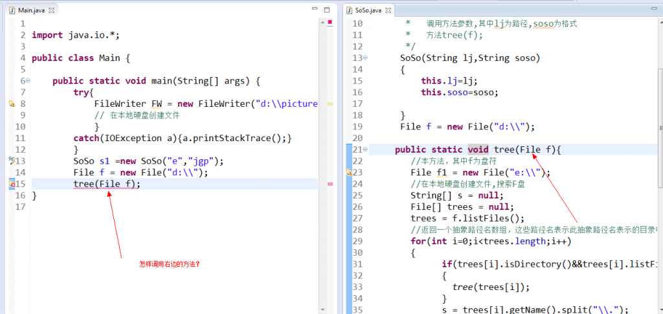Switch to the SoSo.java editor tab
The width and height of the screenshot is (663, 314).
point(368,10)
